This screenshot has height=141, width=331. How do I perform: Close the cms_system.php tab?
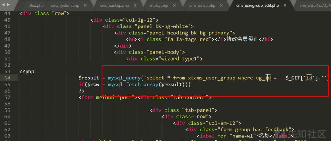[x=85, y=6]
